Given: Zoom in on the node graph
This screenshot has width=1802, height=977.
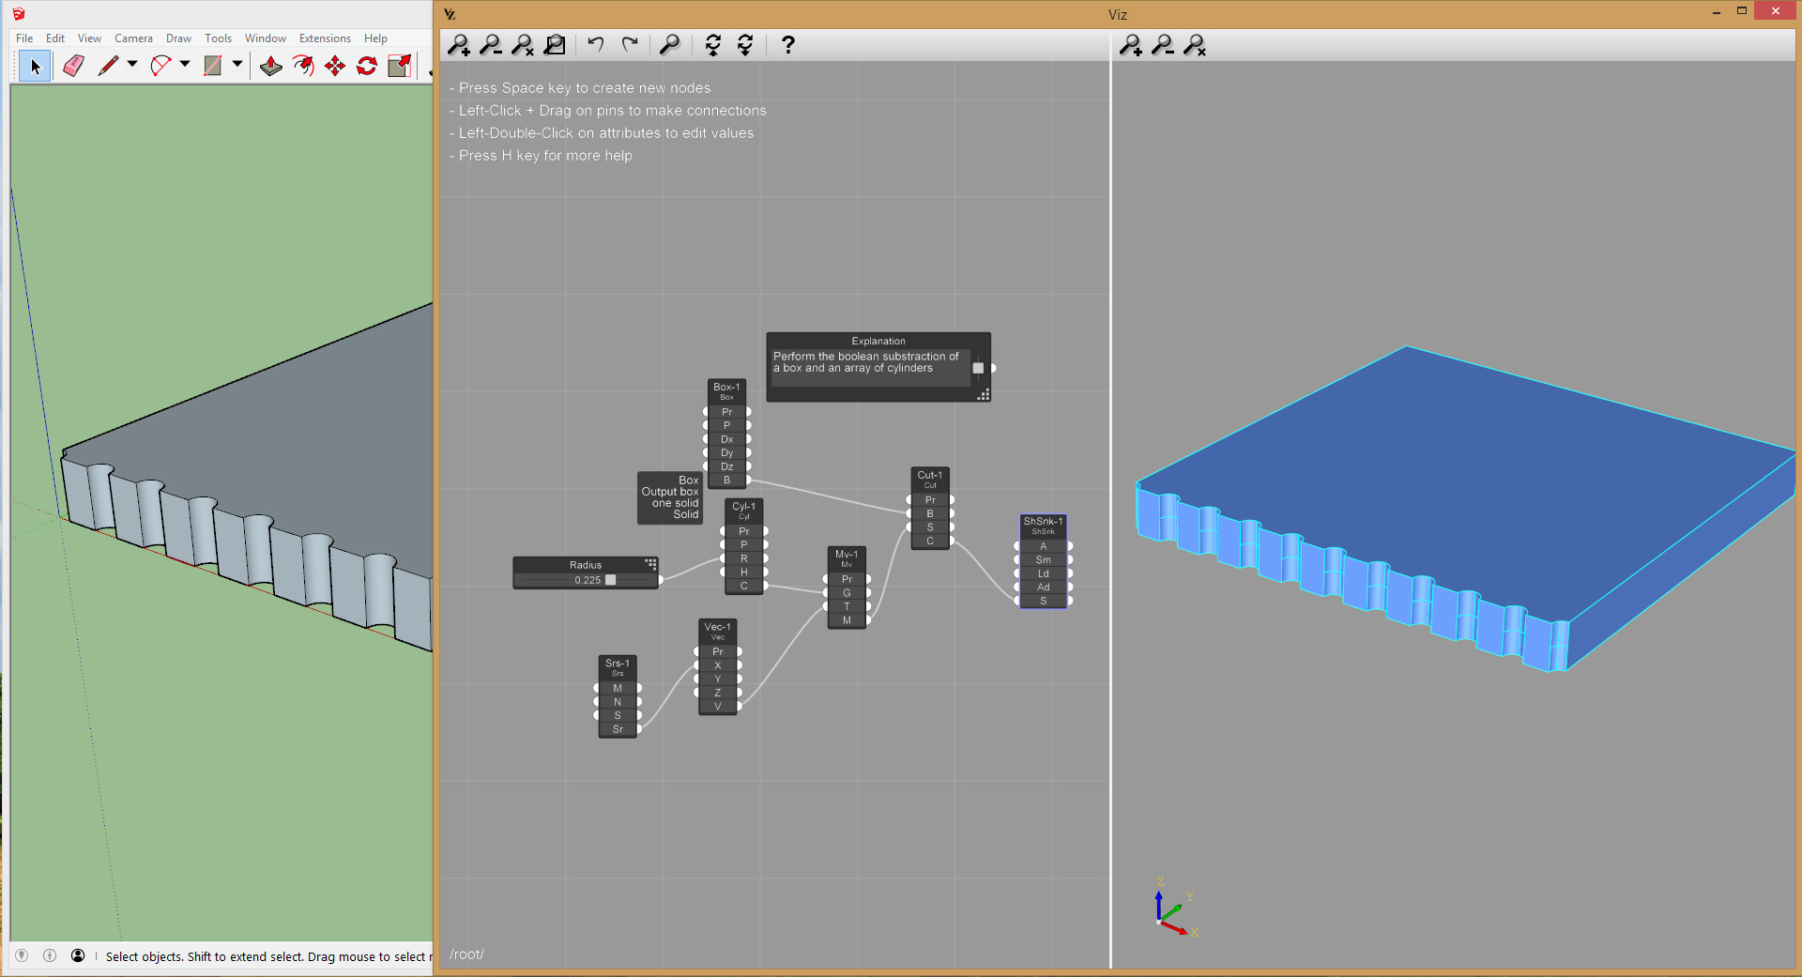Looking at the screenshot, I should pyautogui.click(x=459, y=45).
